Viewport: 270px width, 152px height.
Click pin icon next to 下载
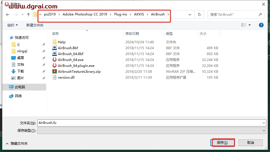(x=44, y=71)
